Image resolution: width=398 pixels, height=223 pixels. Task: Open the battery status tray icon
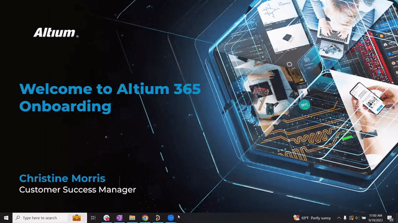tap(364, 217)
